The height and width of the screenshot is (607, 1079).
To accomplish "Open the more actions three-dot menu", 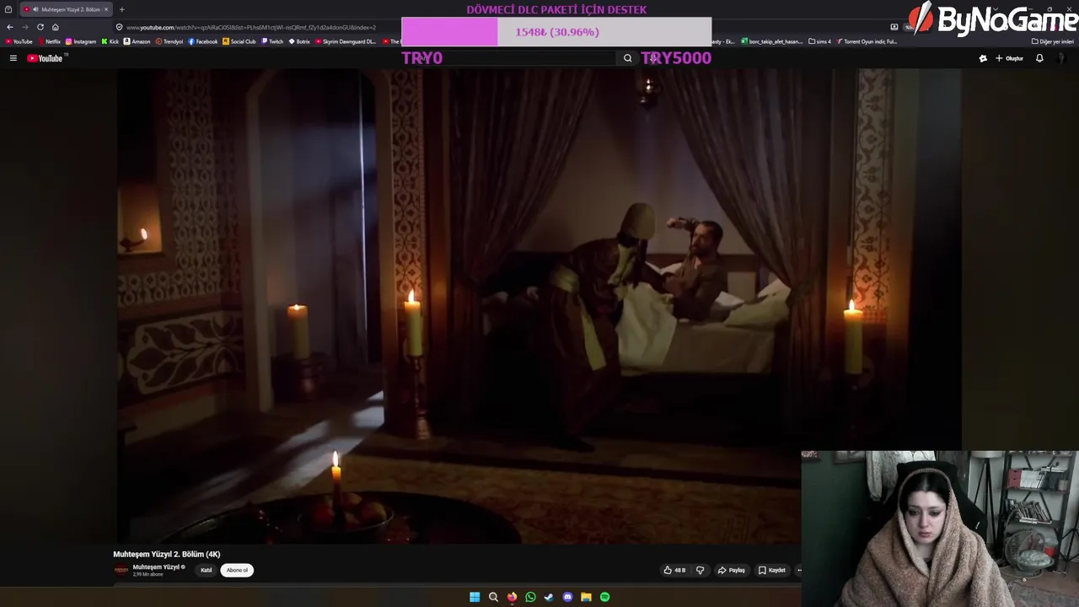I will tap(799, 570).
